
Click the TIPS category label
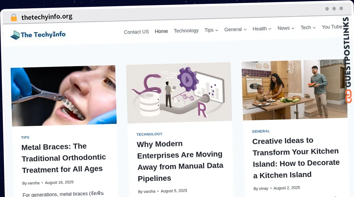tap(25, 137)
